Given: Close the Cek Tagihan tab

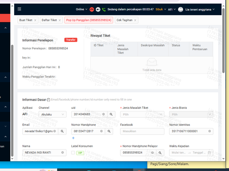Looking at the screenshot, I should tap(135, 20).
